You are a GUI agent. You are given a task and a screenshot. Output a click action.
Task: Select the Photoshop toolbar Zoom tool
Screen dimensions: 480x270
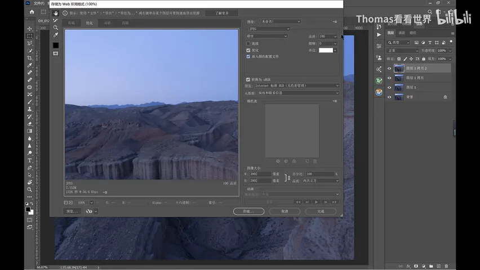point(30,190)
